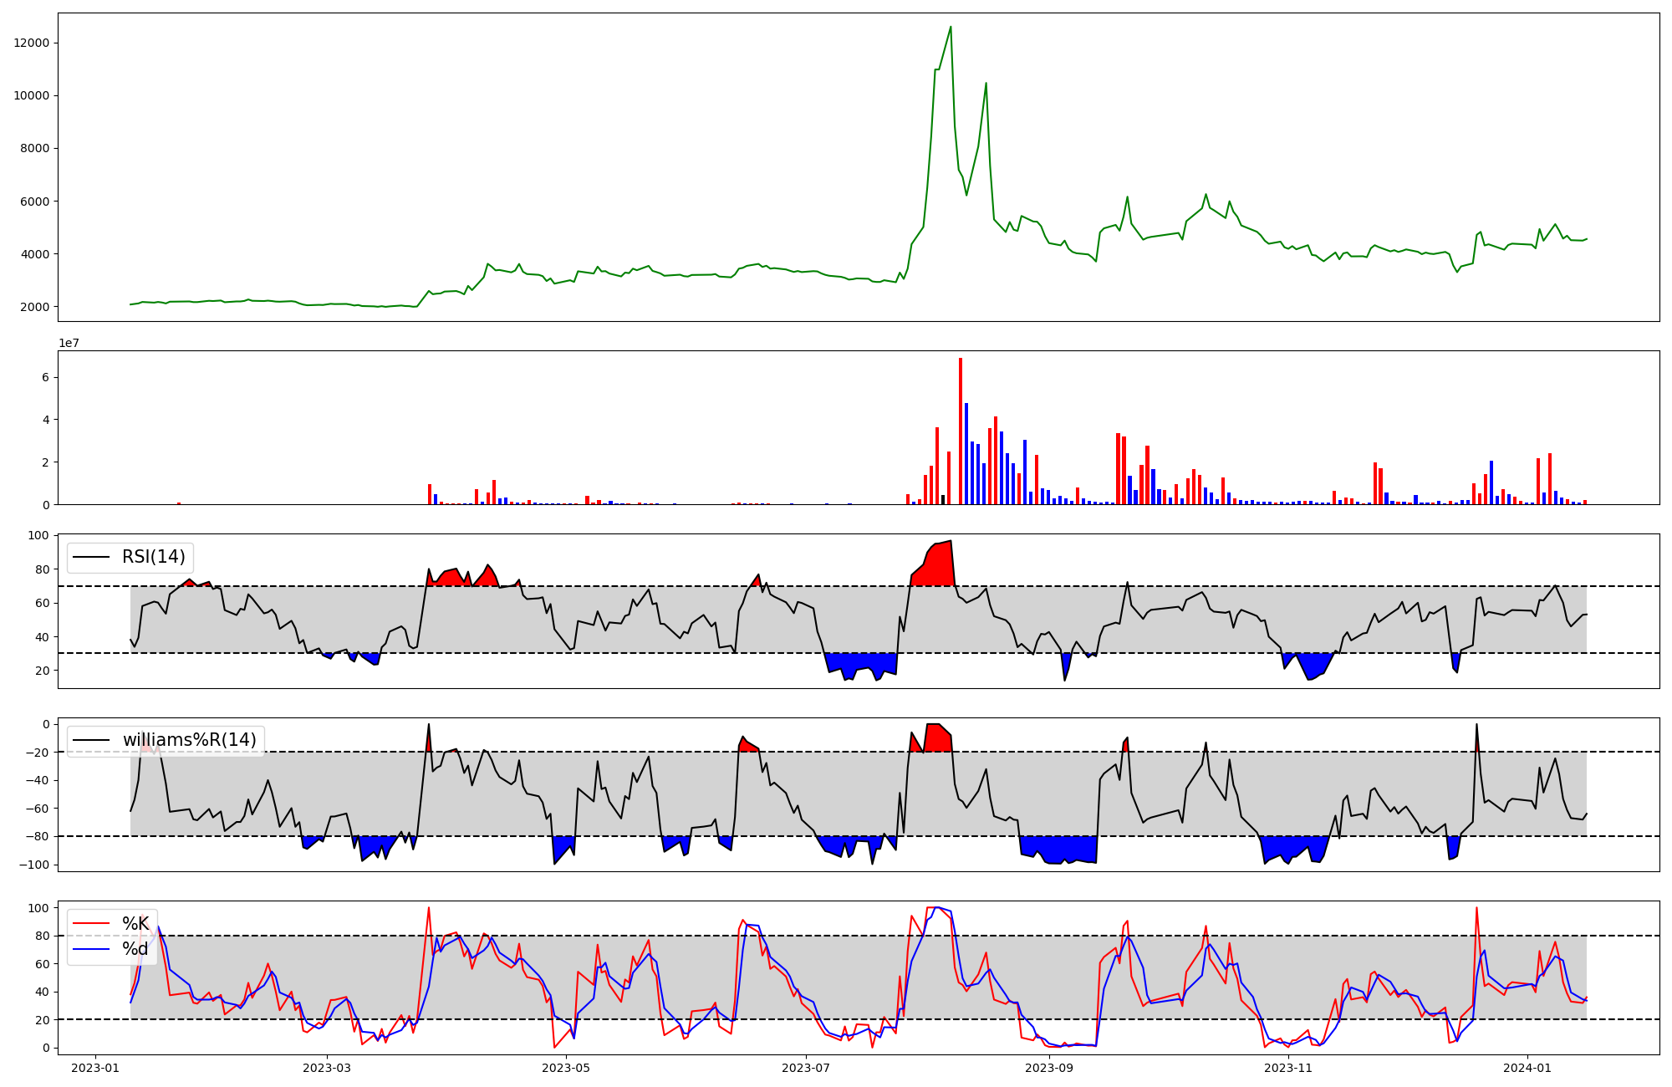Click the price chart's highest peak
Image resolution: width=1672 pixels, height=1087 pixels.
951,28
